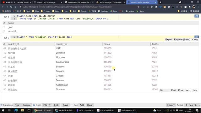This screenshot has height=113, width=201.
Task: Open the Blog bookmarks folder
Action: point(35,11)
